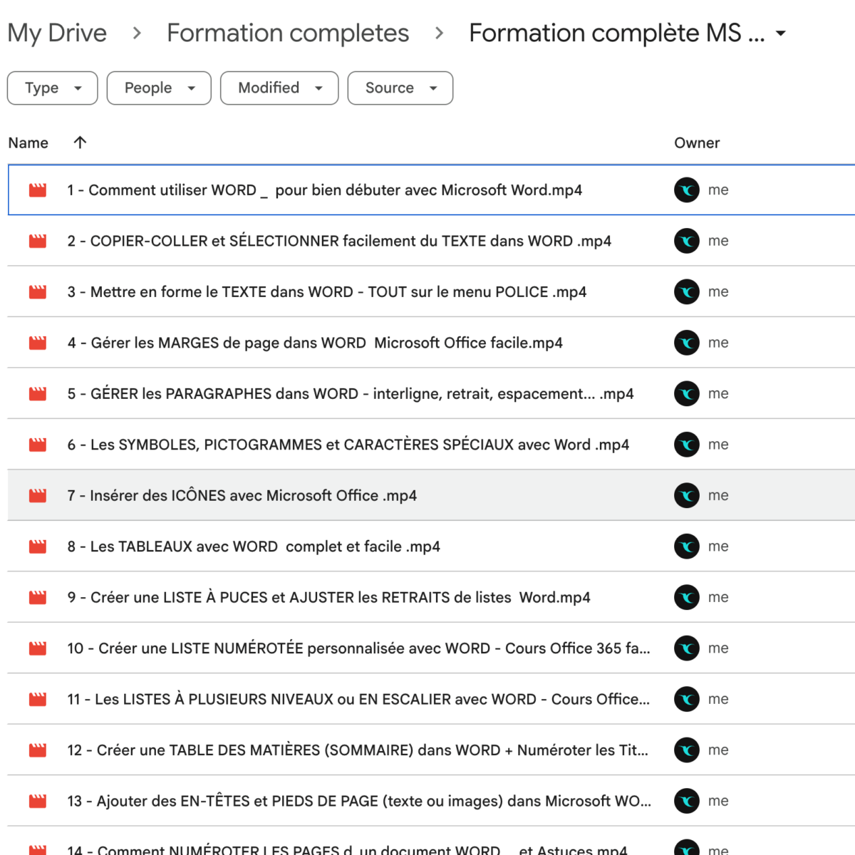Click video icon next to 8 - Les TABLEAUX
The image size is (855, 855).
tap(38, 546)
